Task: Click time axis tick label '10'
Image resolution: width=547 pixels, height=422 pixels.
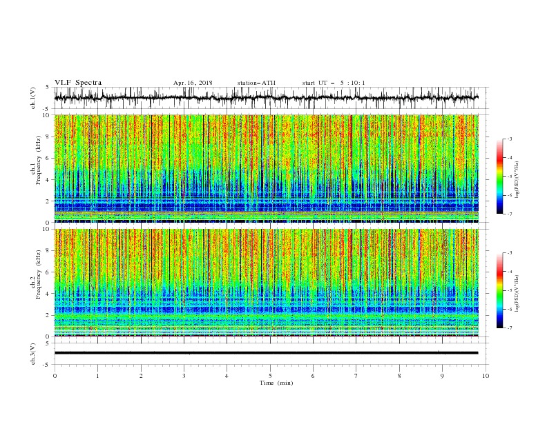Action: (486, 376)
